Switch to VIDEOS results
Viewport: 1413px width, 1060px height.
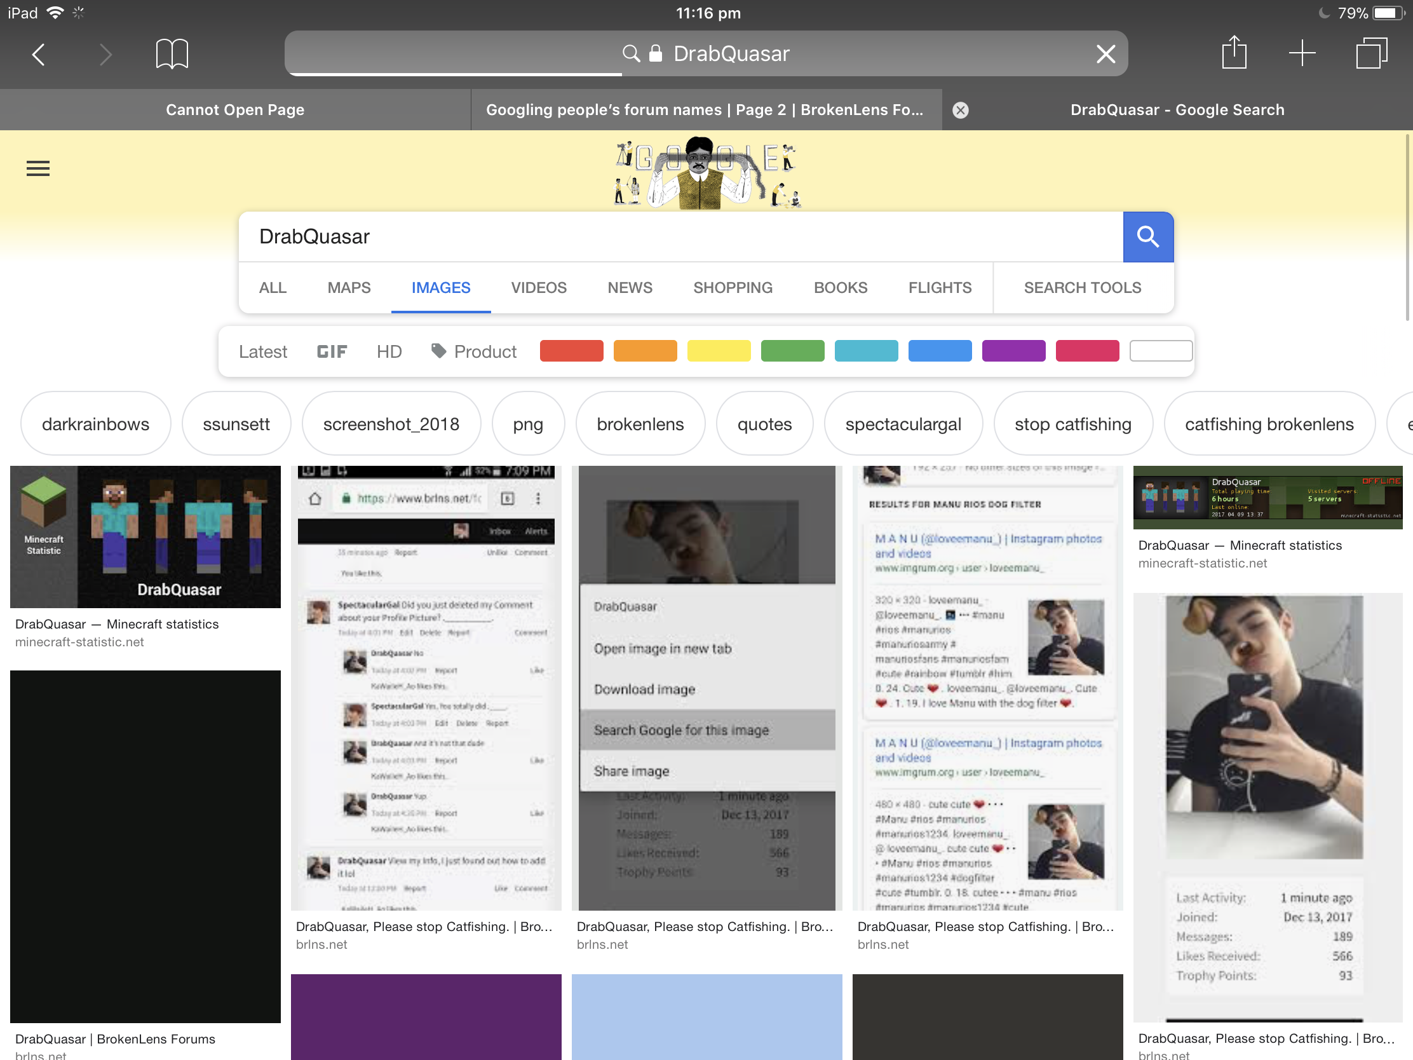539,287
